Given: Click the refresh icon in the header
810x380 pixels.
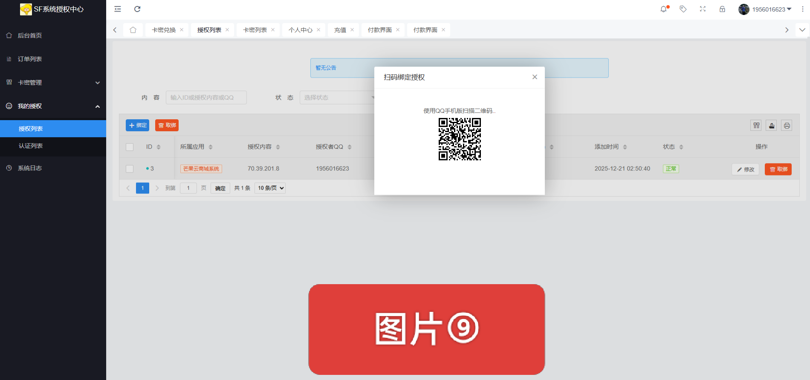Looking at the screenshot, I should click(137, 9).
